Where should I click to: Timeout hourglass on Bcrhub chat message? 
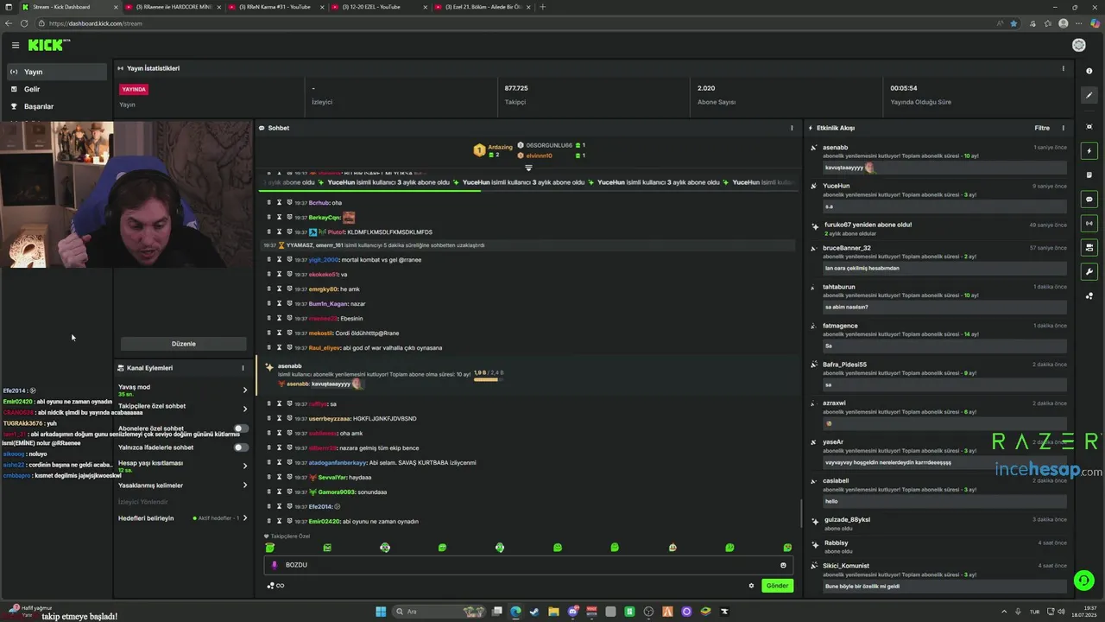coord(279,202)
